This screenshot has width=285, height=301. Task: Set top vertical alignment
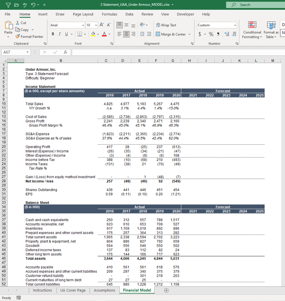point(119,25)
